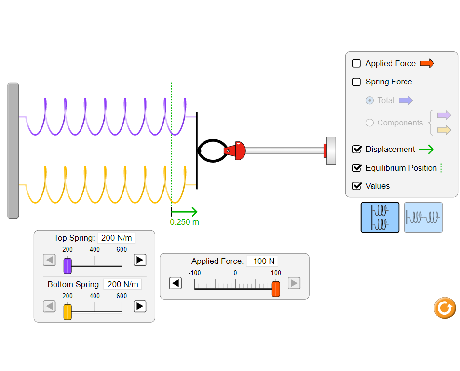Image resolution: width=460 pixels, height=371 pixels.
Task: Click the green dotted equilibrium line icon
Action: 441,168
